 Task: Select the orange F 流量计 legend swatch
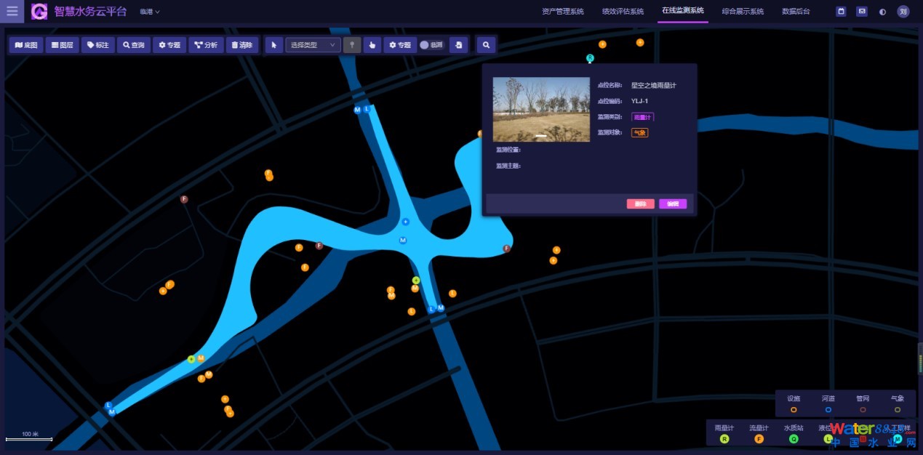[759, 439]
